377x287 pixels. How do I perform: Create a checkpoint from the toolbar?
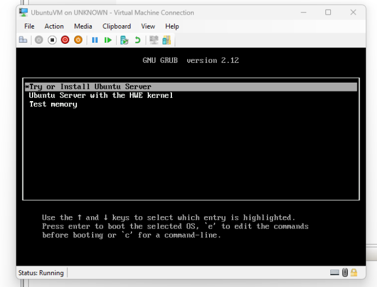tap(124, 40)
